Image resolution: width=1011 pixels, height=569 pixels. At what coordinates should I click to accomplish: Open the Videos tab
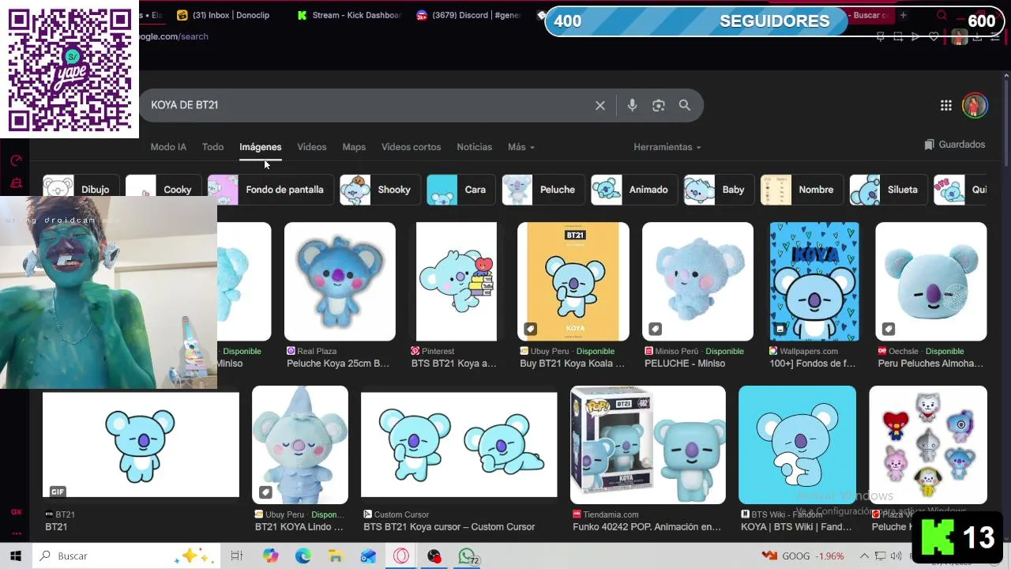click(x=312, y=147)
